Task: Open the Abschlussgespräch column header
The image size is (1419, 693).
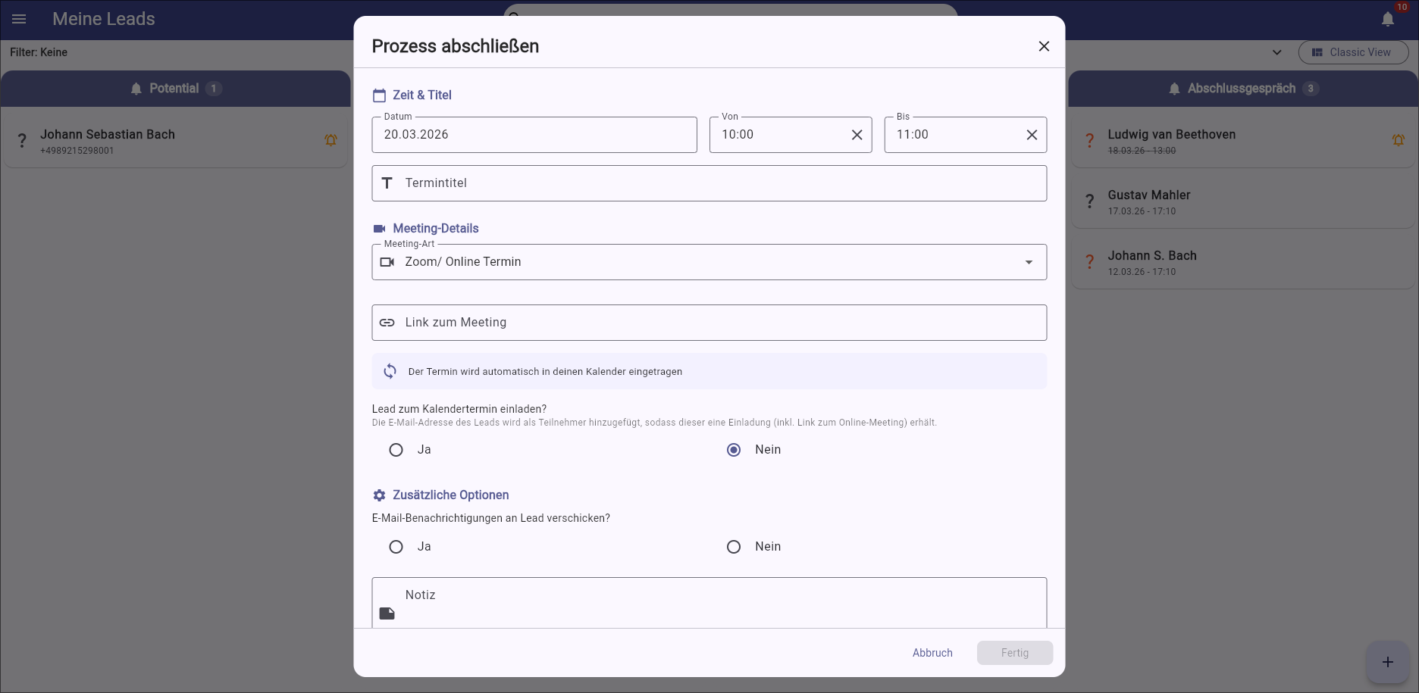Action: pyautogui.click(x=1242, y=89)
